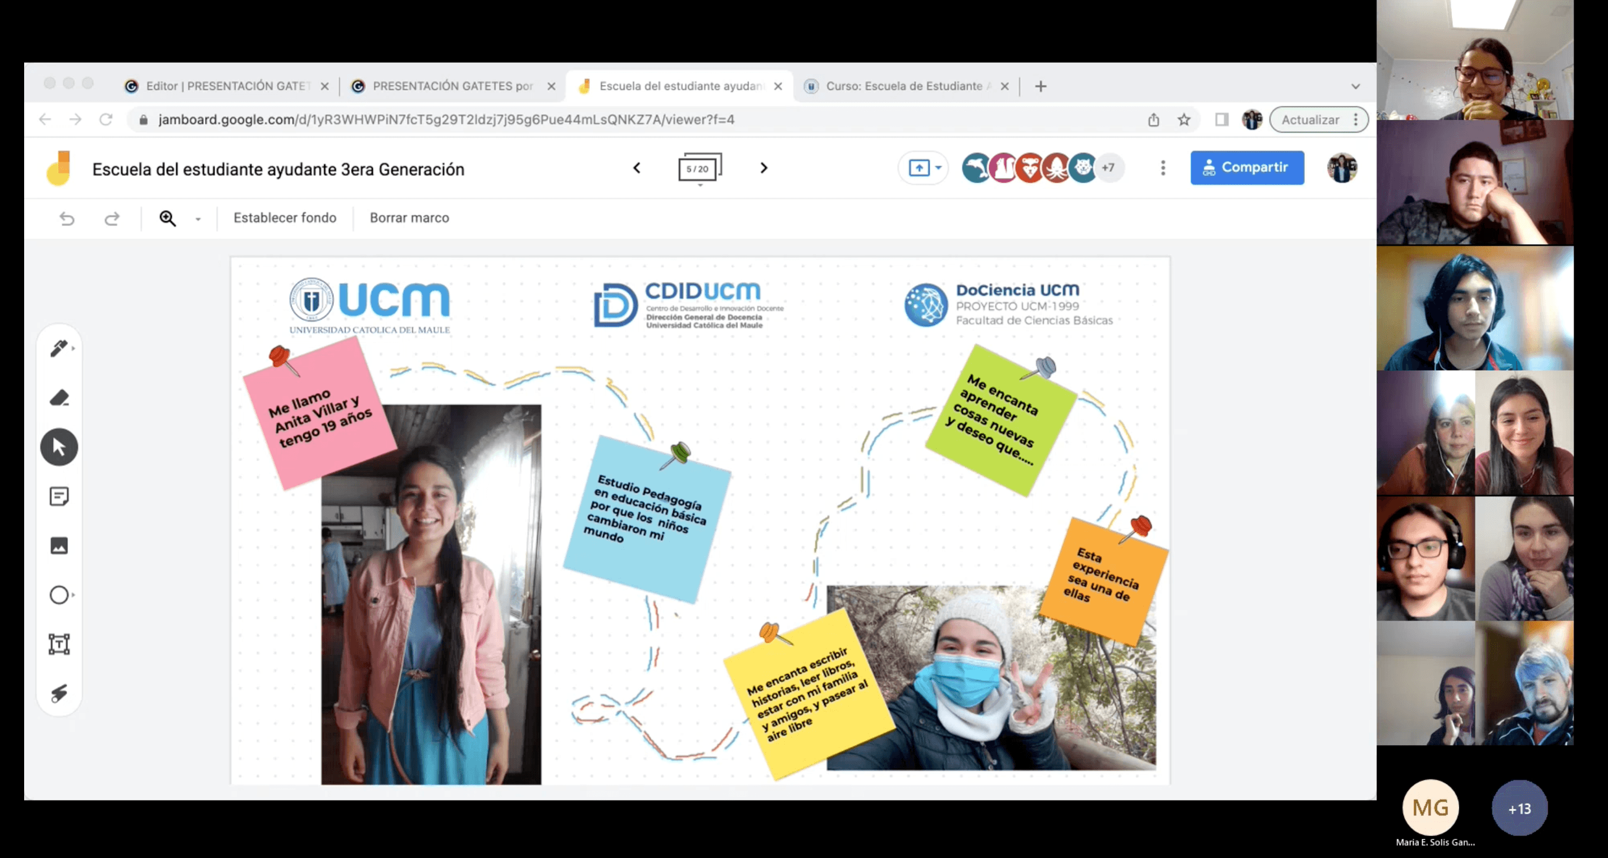Click the Compartir button
This screenshot has width=1608, height=858.
(1246, 167)
